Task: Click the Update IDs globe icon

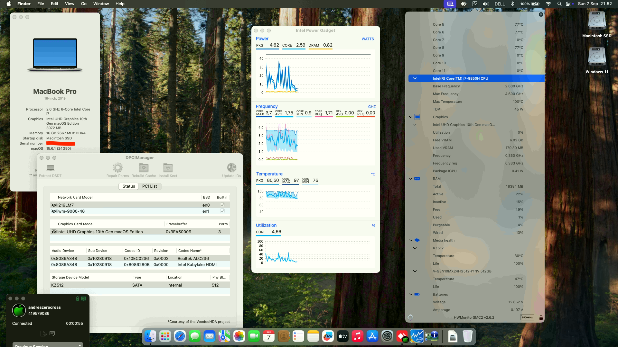Action: 231,168
